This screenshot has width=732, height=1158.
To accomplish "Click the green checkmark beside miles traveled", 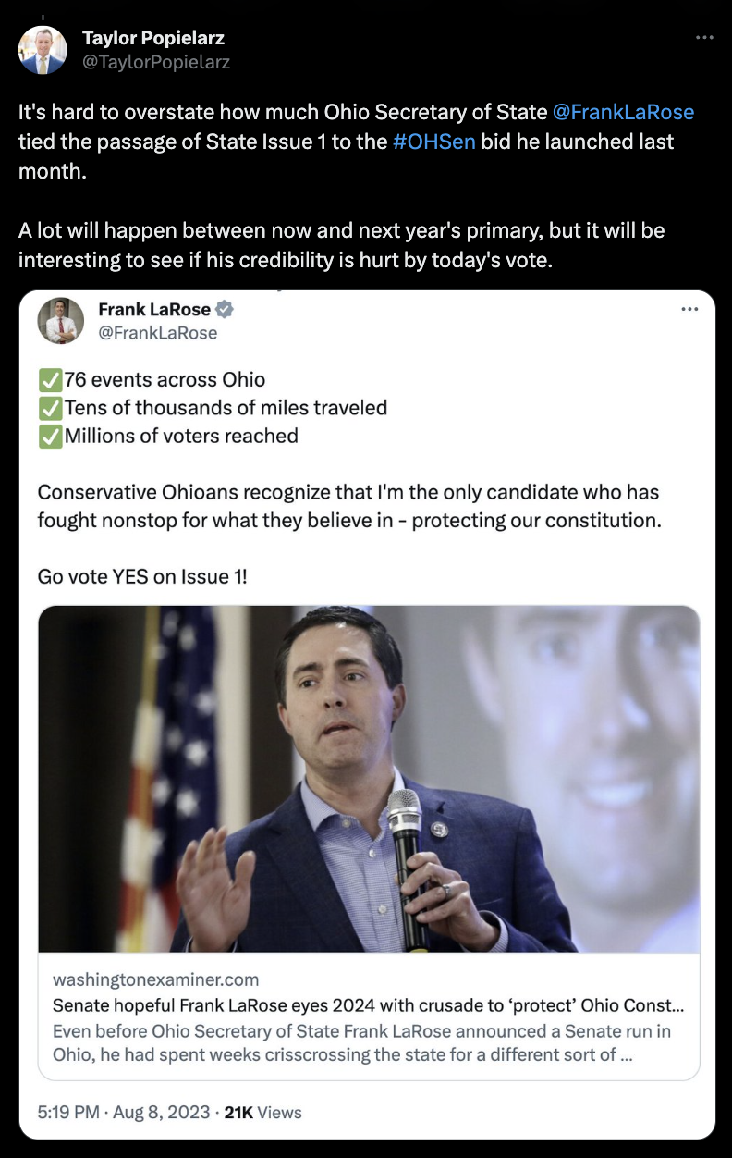I will click(x=50, y=408).
